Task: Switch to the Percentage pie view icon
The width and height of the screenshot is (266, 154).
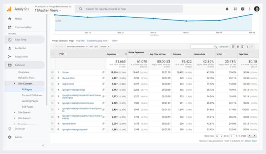Action: pos(238,47)
